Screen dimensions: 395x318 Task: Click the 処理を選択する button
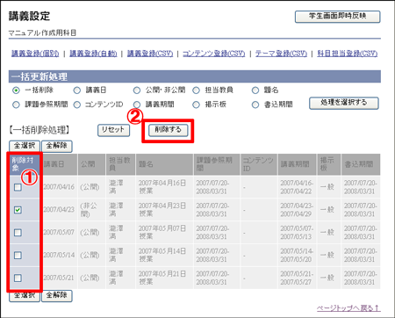(344, 103)
